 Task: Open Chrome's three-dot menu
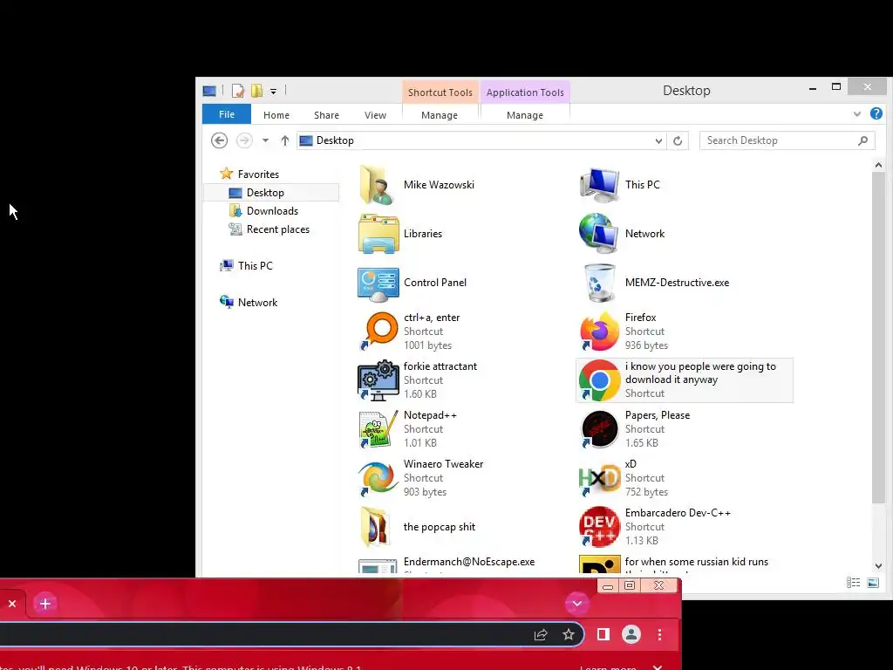659,634
